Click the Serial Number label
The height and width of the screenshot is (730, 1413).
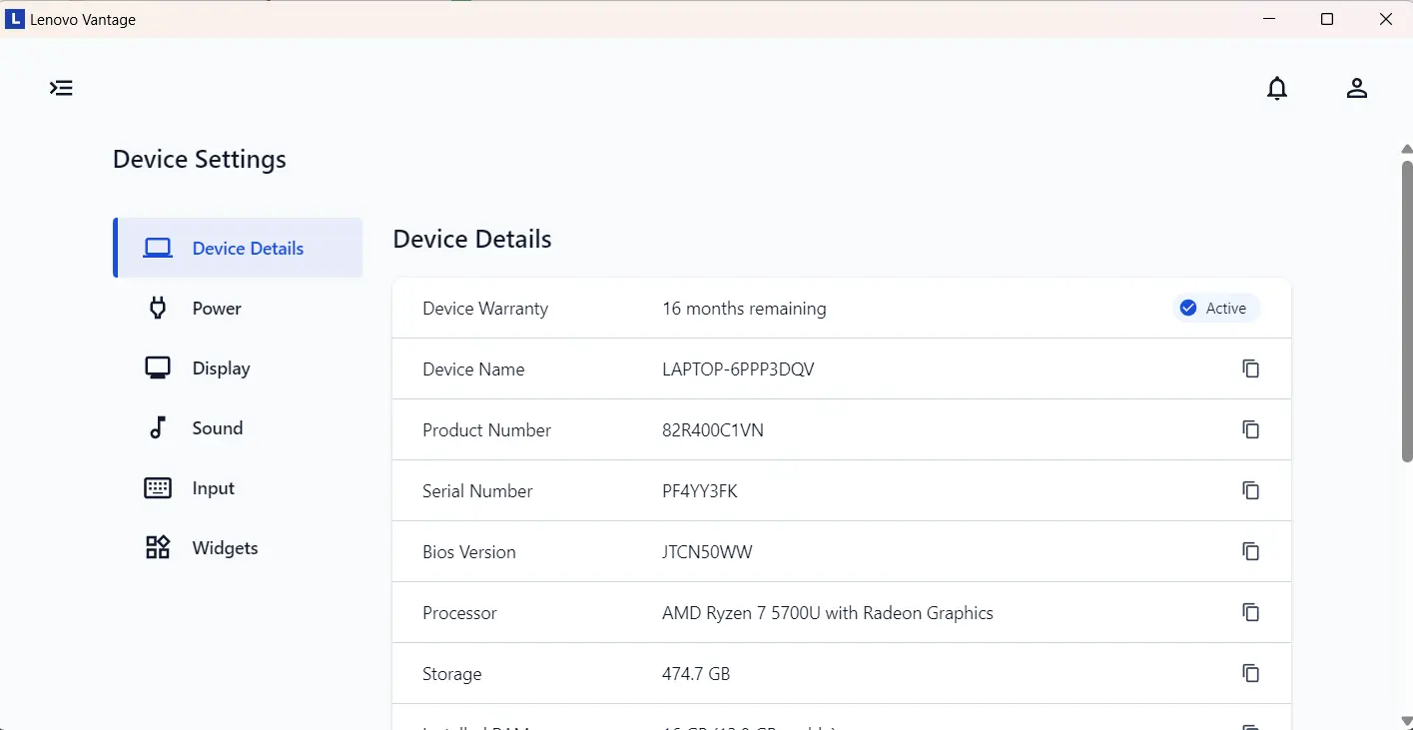point(477,491)
